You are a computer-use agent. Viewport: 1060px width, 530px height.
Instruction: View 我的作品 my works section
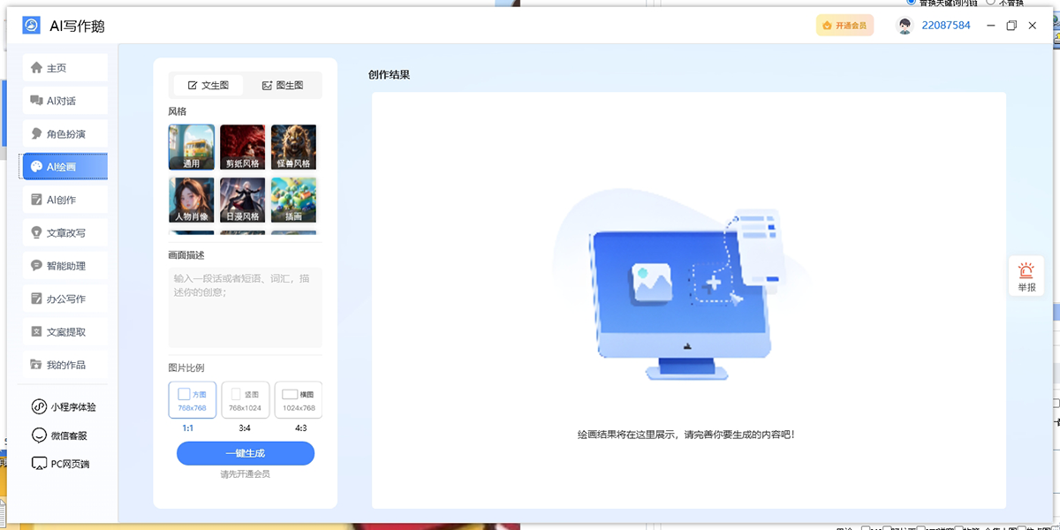(x=64, y=364)
